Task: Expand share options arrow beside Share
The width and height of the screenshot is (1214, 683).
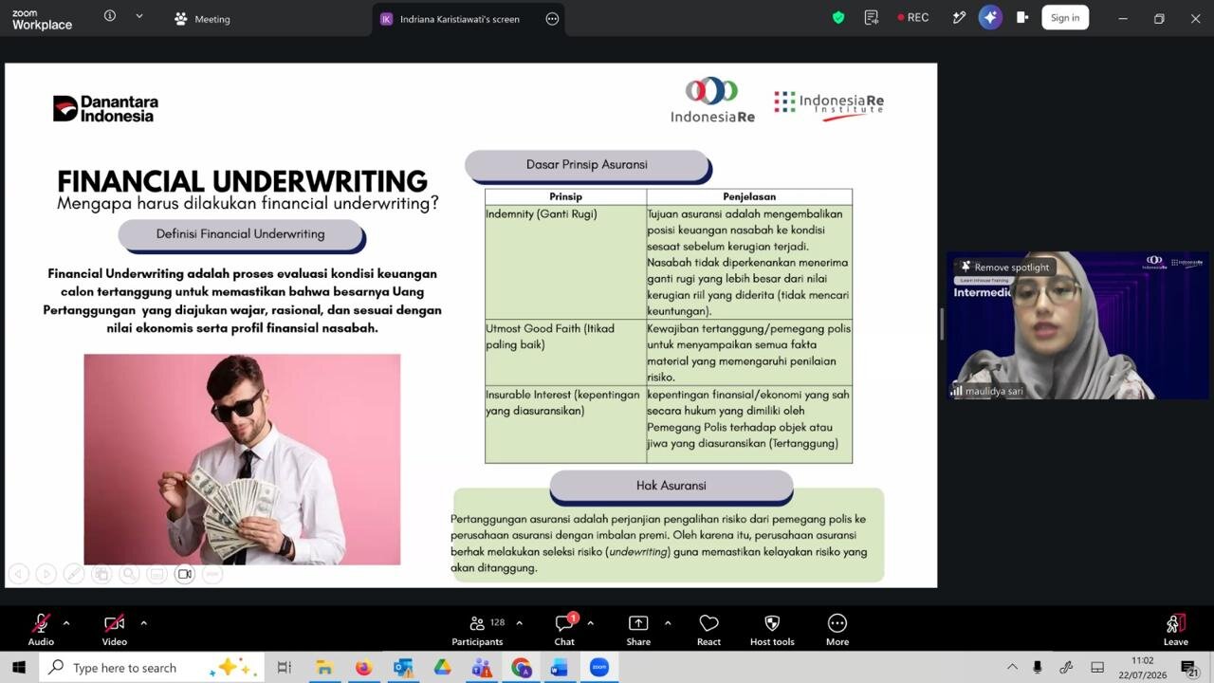Action: tap(668, 623)
